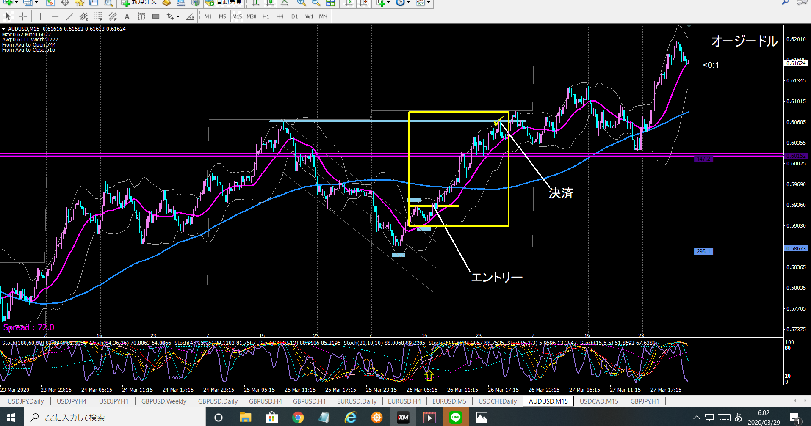Switch to candlestick chart display
811x426 pixels.
[x=270, y=3]
